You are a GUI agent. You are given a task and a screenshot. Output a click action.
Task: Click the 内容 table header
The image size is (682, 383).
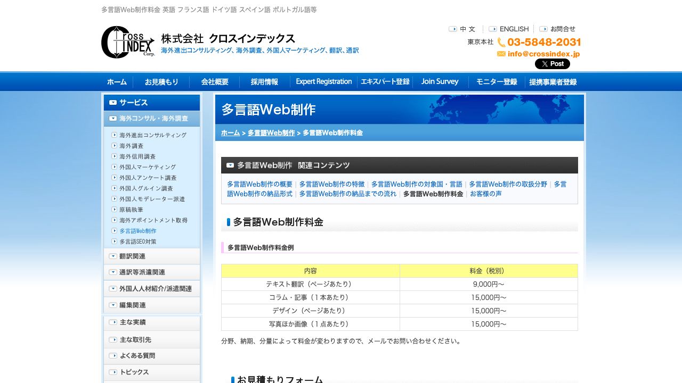[311, 271]
